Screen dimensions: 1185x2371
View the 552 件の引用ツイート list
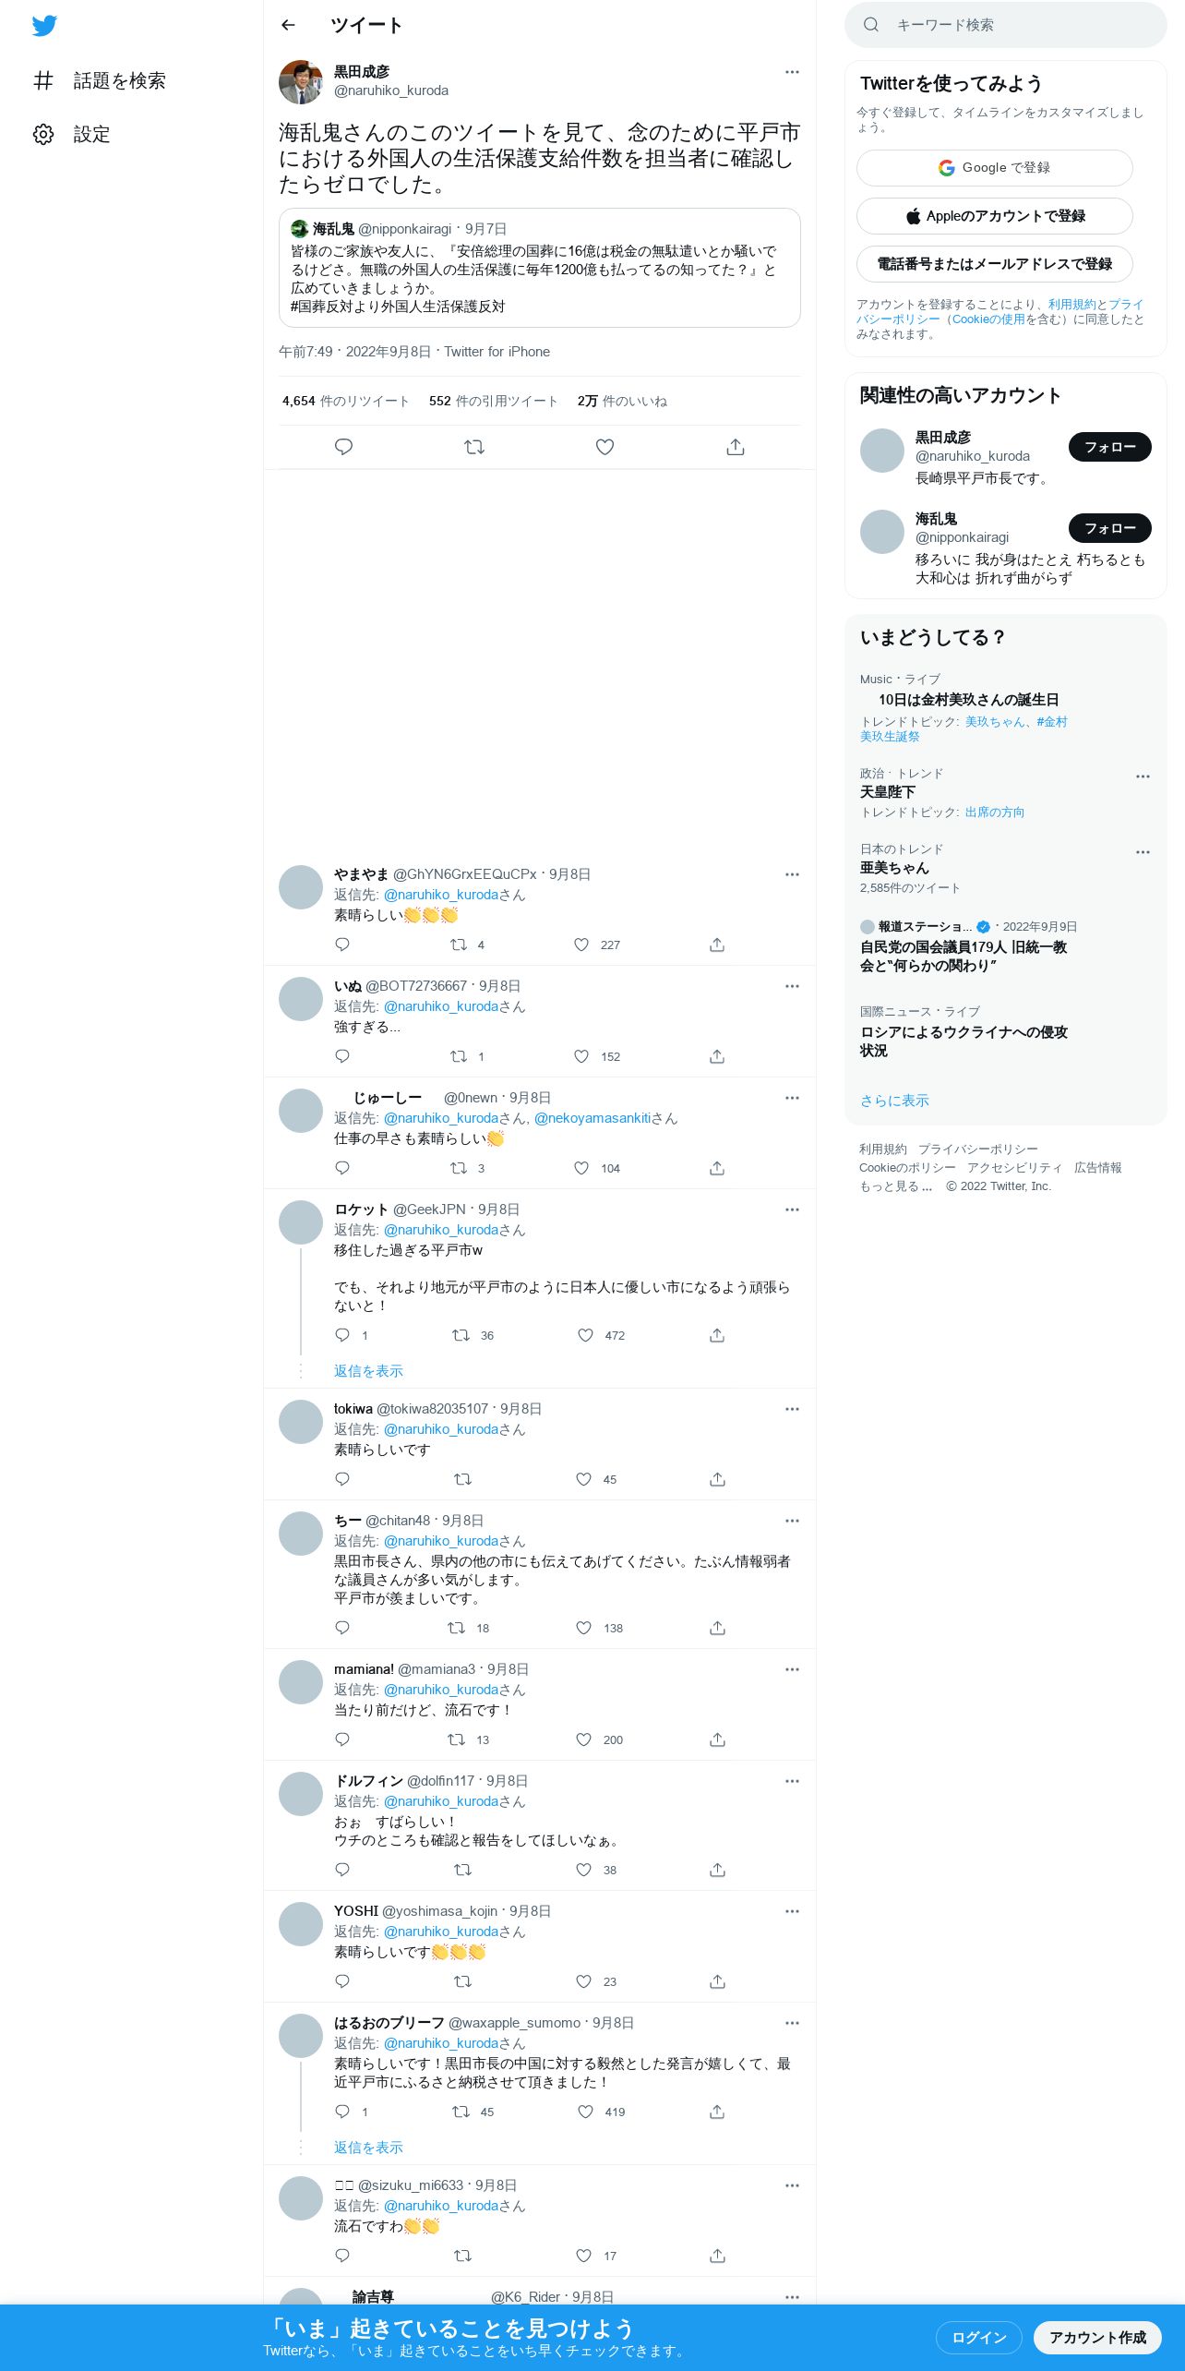click(x=494, y=401)
